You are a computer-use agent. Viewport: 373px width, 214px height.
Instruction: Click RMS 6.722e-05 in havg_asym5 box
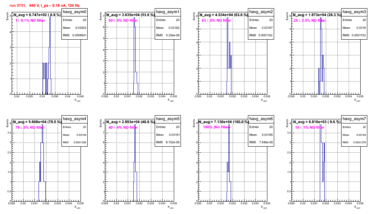tap(168, 142)
